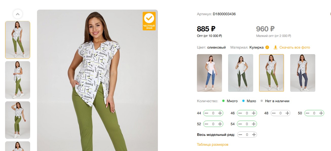This screenshot has height=151, width=331.
Task: Pick the navy gray pants color variant
Action: (303, 73)
